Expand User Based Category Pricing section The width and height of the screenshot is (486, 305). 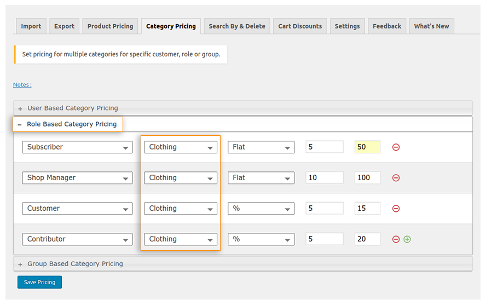[x=243, y=108]
